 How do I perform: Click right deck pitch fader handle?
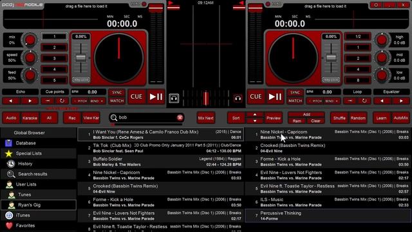pyautogui.click(x=331, y=58)
